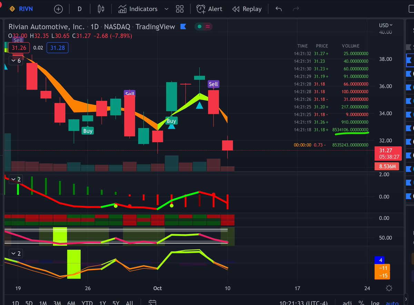Click the green market status dot
The height and width of the screenshot is (305, 414).
click(x=199, y=27)
